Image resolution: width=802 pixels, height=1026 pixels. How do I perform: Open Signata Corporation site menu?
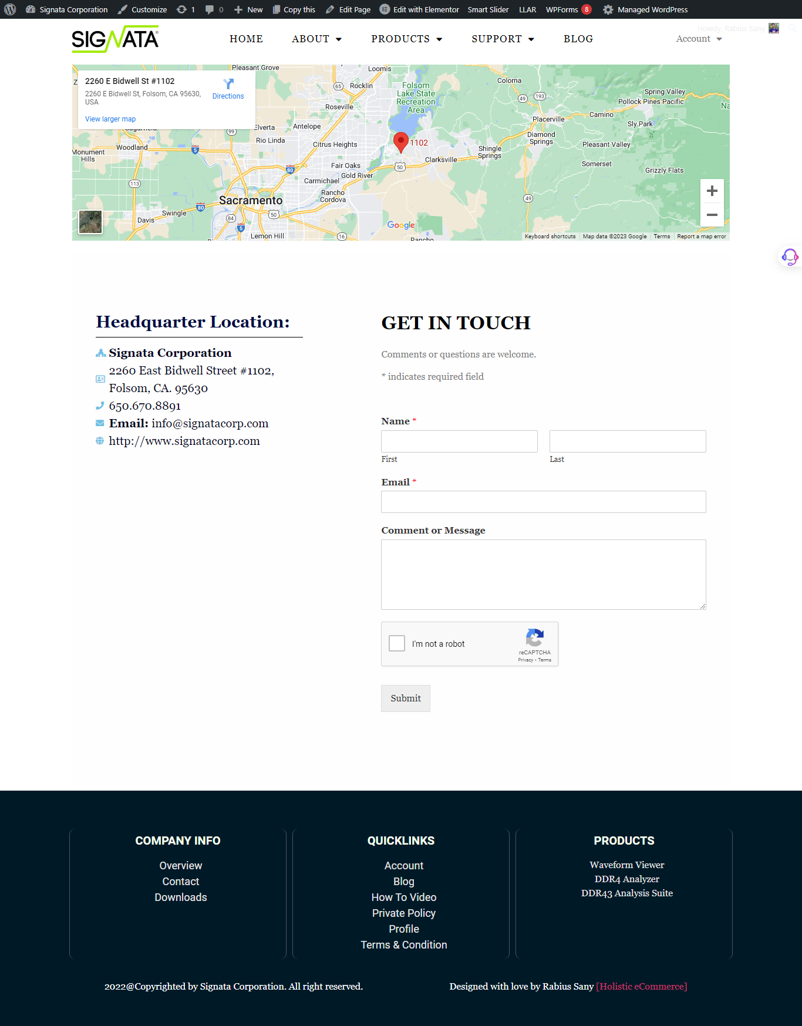click(73, 9)
